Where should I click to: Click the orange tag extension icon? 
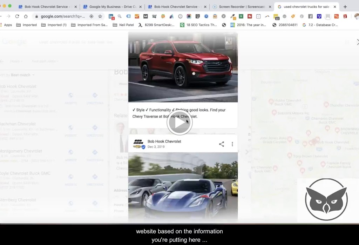293,16
